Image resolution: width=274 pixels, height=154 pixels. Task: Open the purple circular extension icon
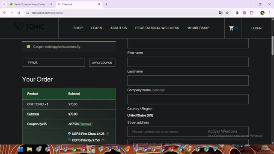[x=244, y=13]
